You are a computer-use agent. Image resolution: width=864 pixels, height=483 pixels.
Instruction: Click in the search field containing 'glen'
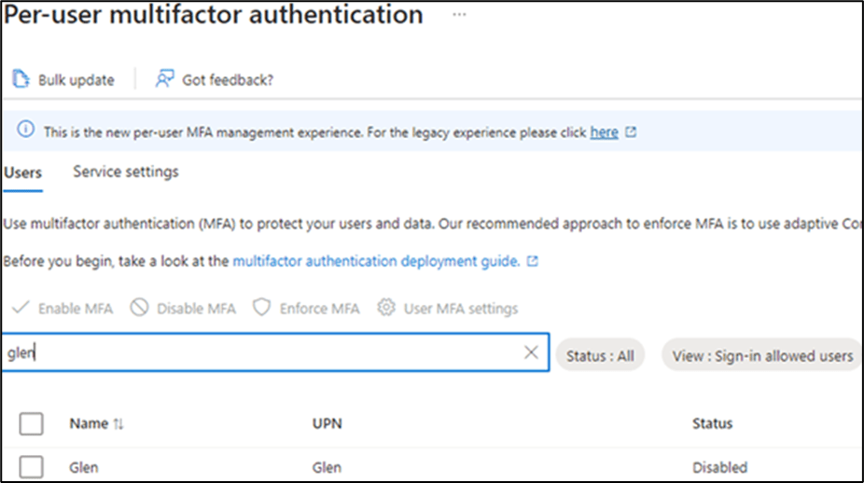point(261,352)
